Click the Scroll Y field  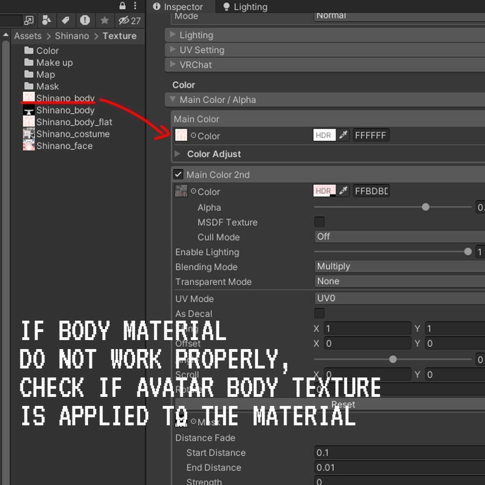pyautogui.click(x=455, y=374)
